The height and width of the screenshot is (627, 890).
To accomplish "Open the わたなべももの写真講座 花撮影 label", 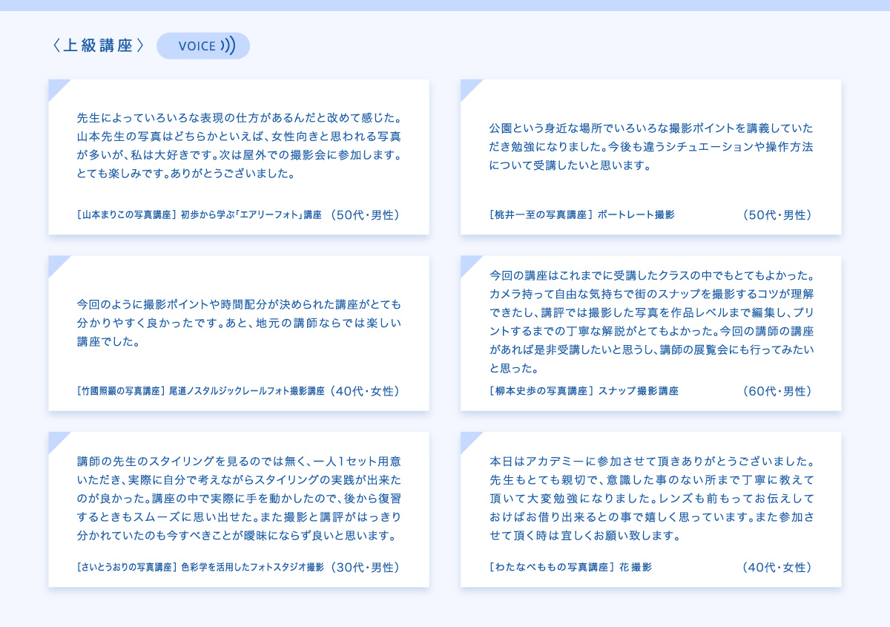I will coord(570,568).
